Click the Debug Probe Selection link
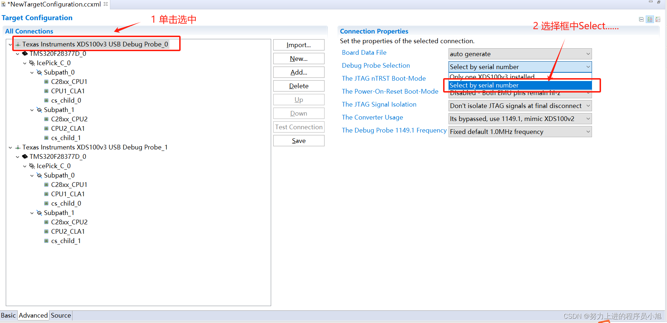This screenshot has height=323, width=667. click(x=376, y=66)
